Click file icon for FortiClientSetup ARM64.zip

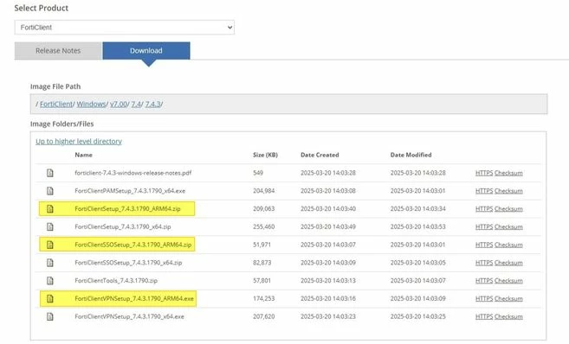click(50, 209)
